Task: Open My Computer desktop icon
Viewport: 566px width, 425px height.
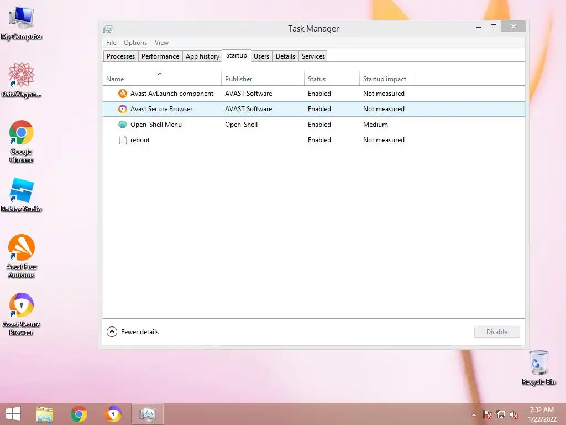Action: point(22,22)
